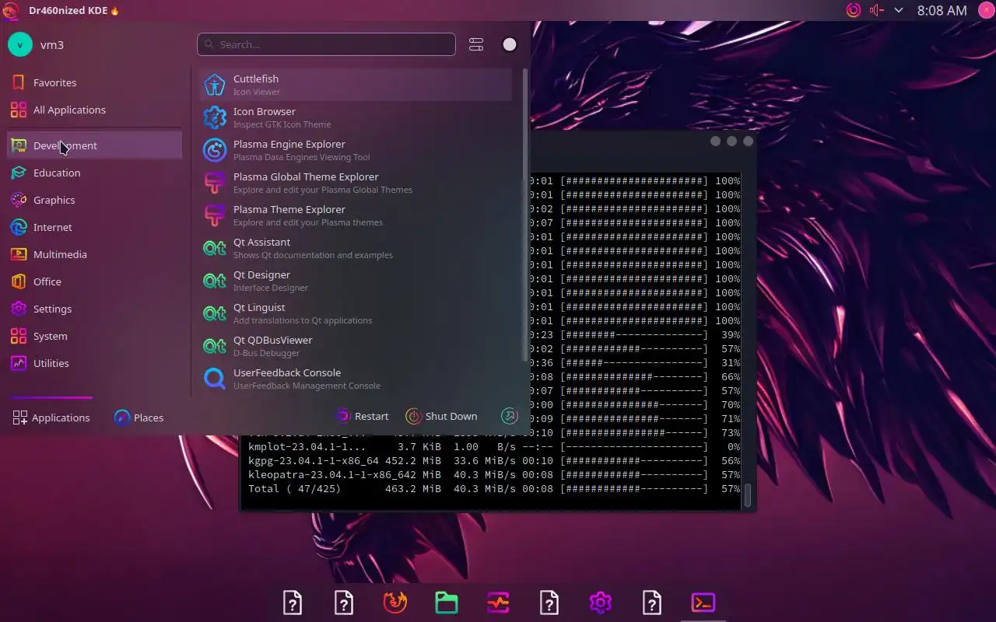Open Qt Assistant

coord(356,248)
